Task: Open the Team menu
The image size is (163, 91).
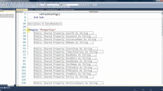Action: (21, 3)
